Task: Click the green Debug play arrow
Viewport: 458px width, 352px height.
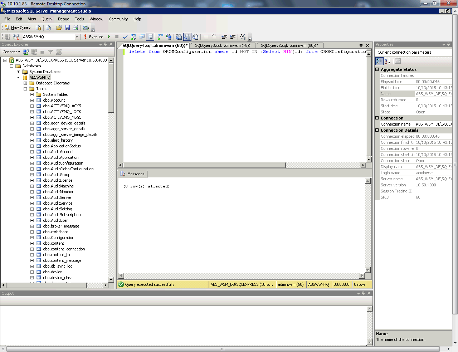Action: click(x=109, y=37)
